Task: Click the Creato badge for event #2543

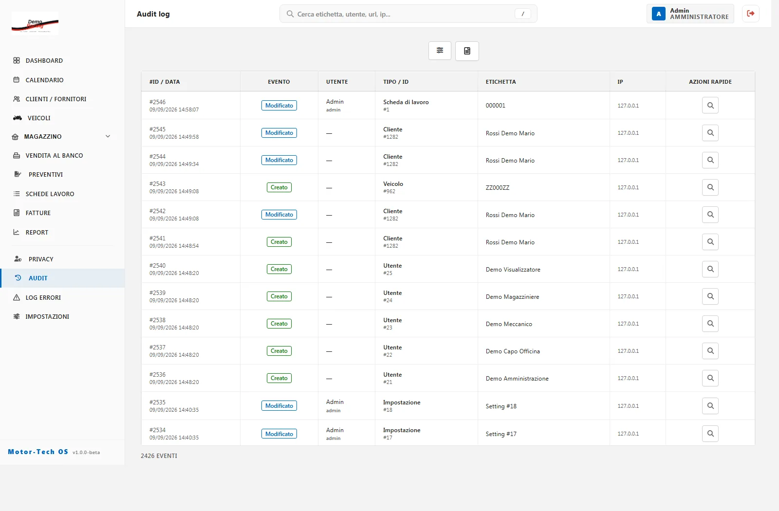Action: point(279,187)
